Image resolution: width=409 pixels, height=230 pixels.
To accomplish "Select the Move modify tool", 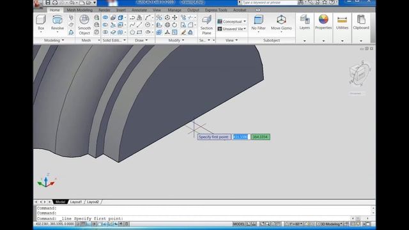I will pos(174,17).
